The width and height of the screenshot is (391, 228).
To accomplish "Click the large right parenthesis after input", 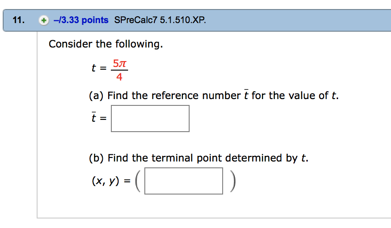I will 232,181.
